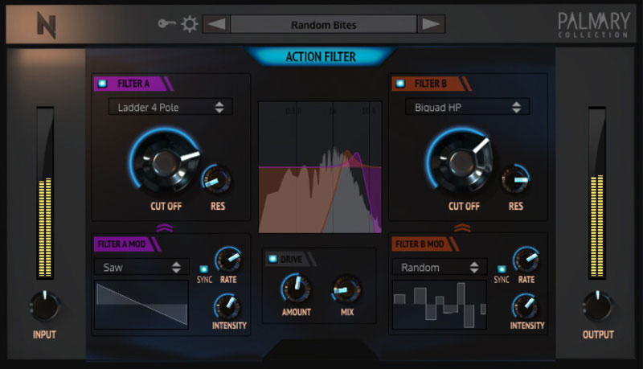
Task: Click the N logo icon
Action: (x=46, y=25)
